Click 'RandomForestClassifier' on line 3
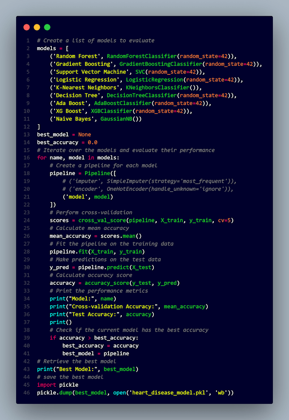289x420 pixels. [142, 56]
